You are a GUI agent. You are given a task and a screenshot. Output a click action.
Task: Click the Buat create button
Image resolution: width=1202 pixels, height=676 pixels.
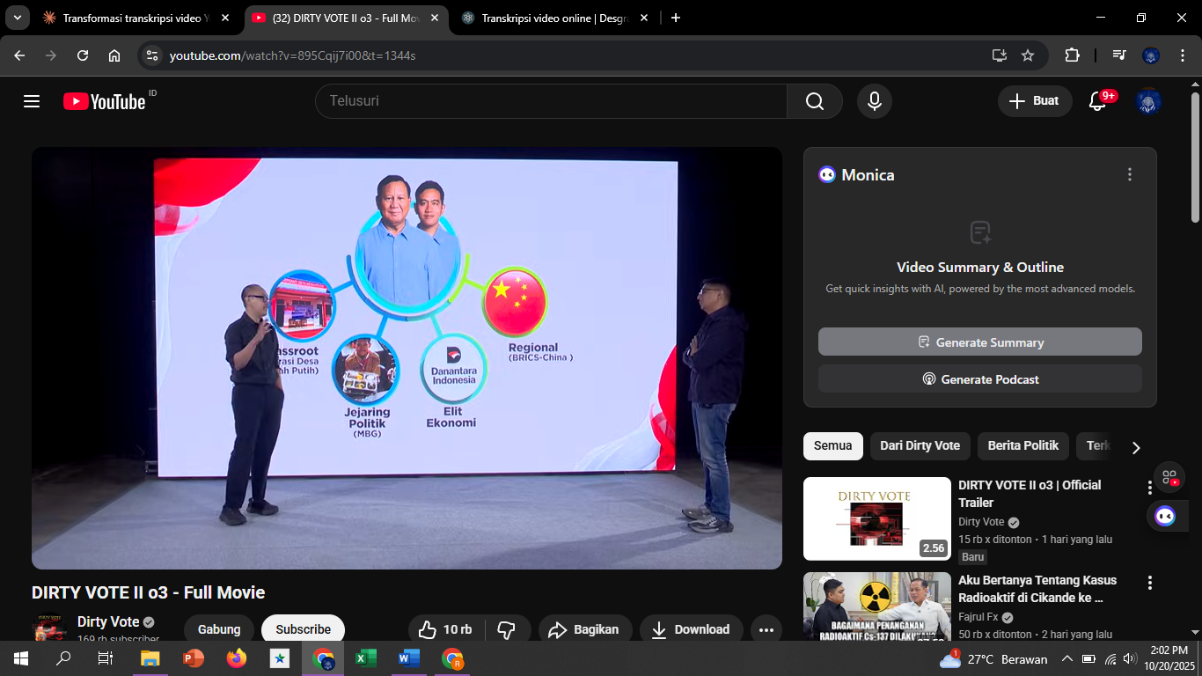coord(1035,101)
